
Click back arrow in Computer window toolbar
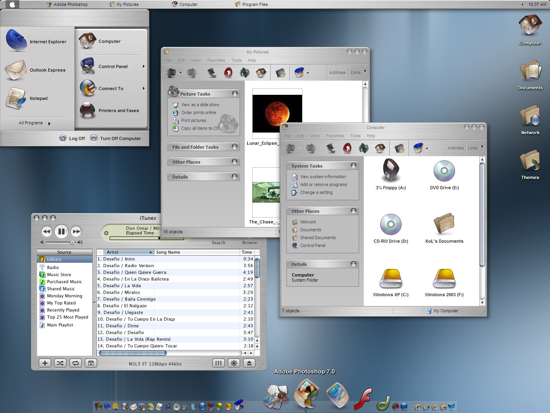[290, 148]
